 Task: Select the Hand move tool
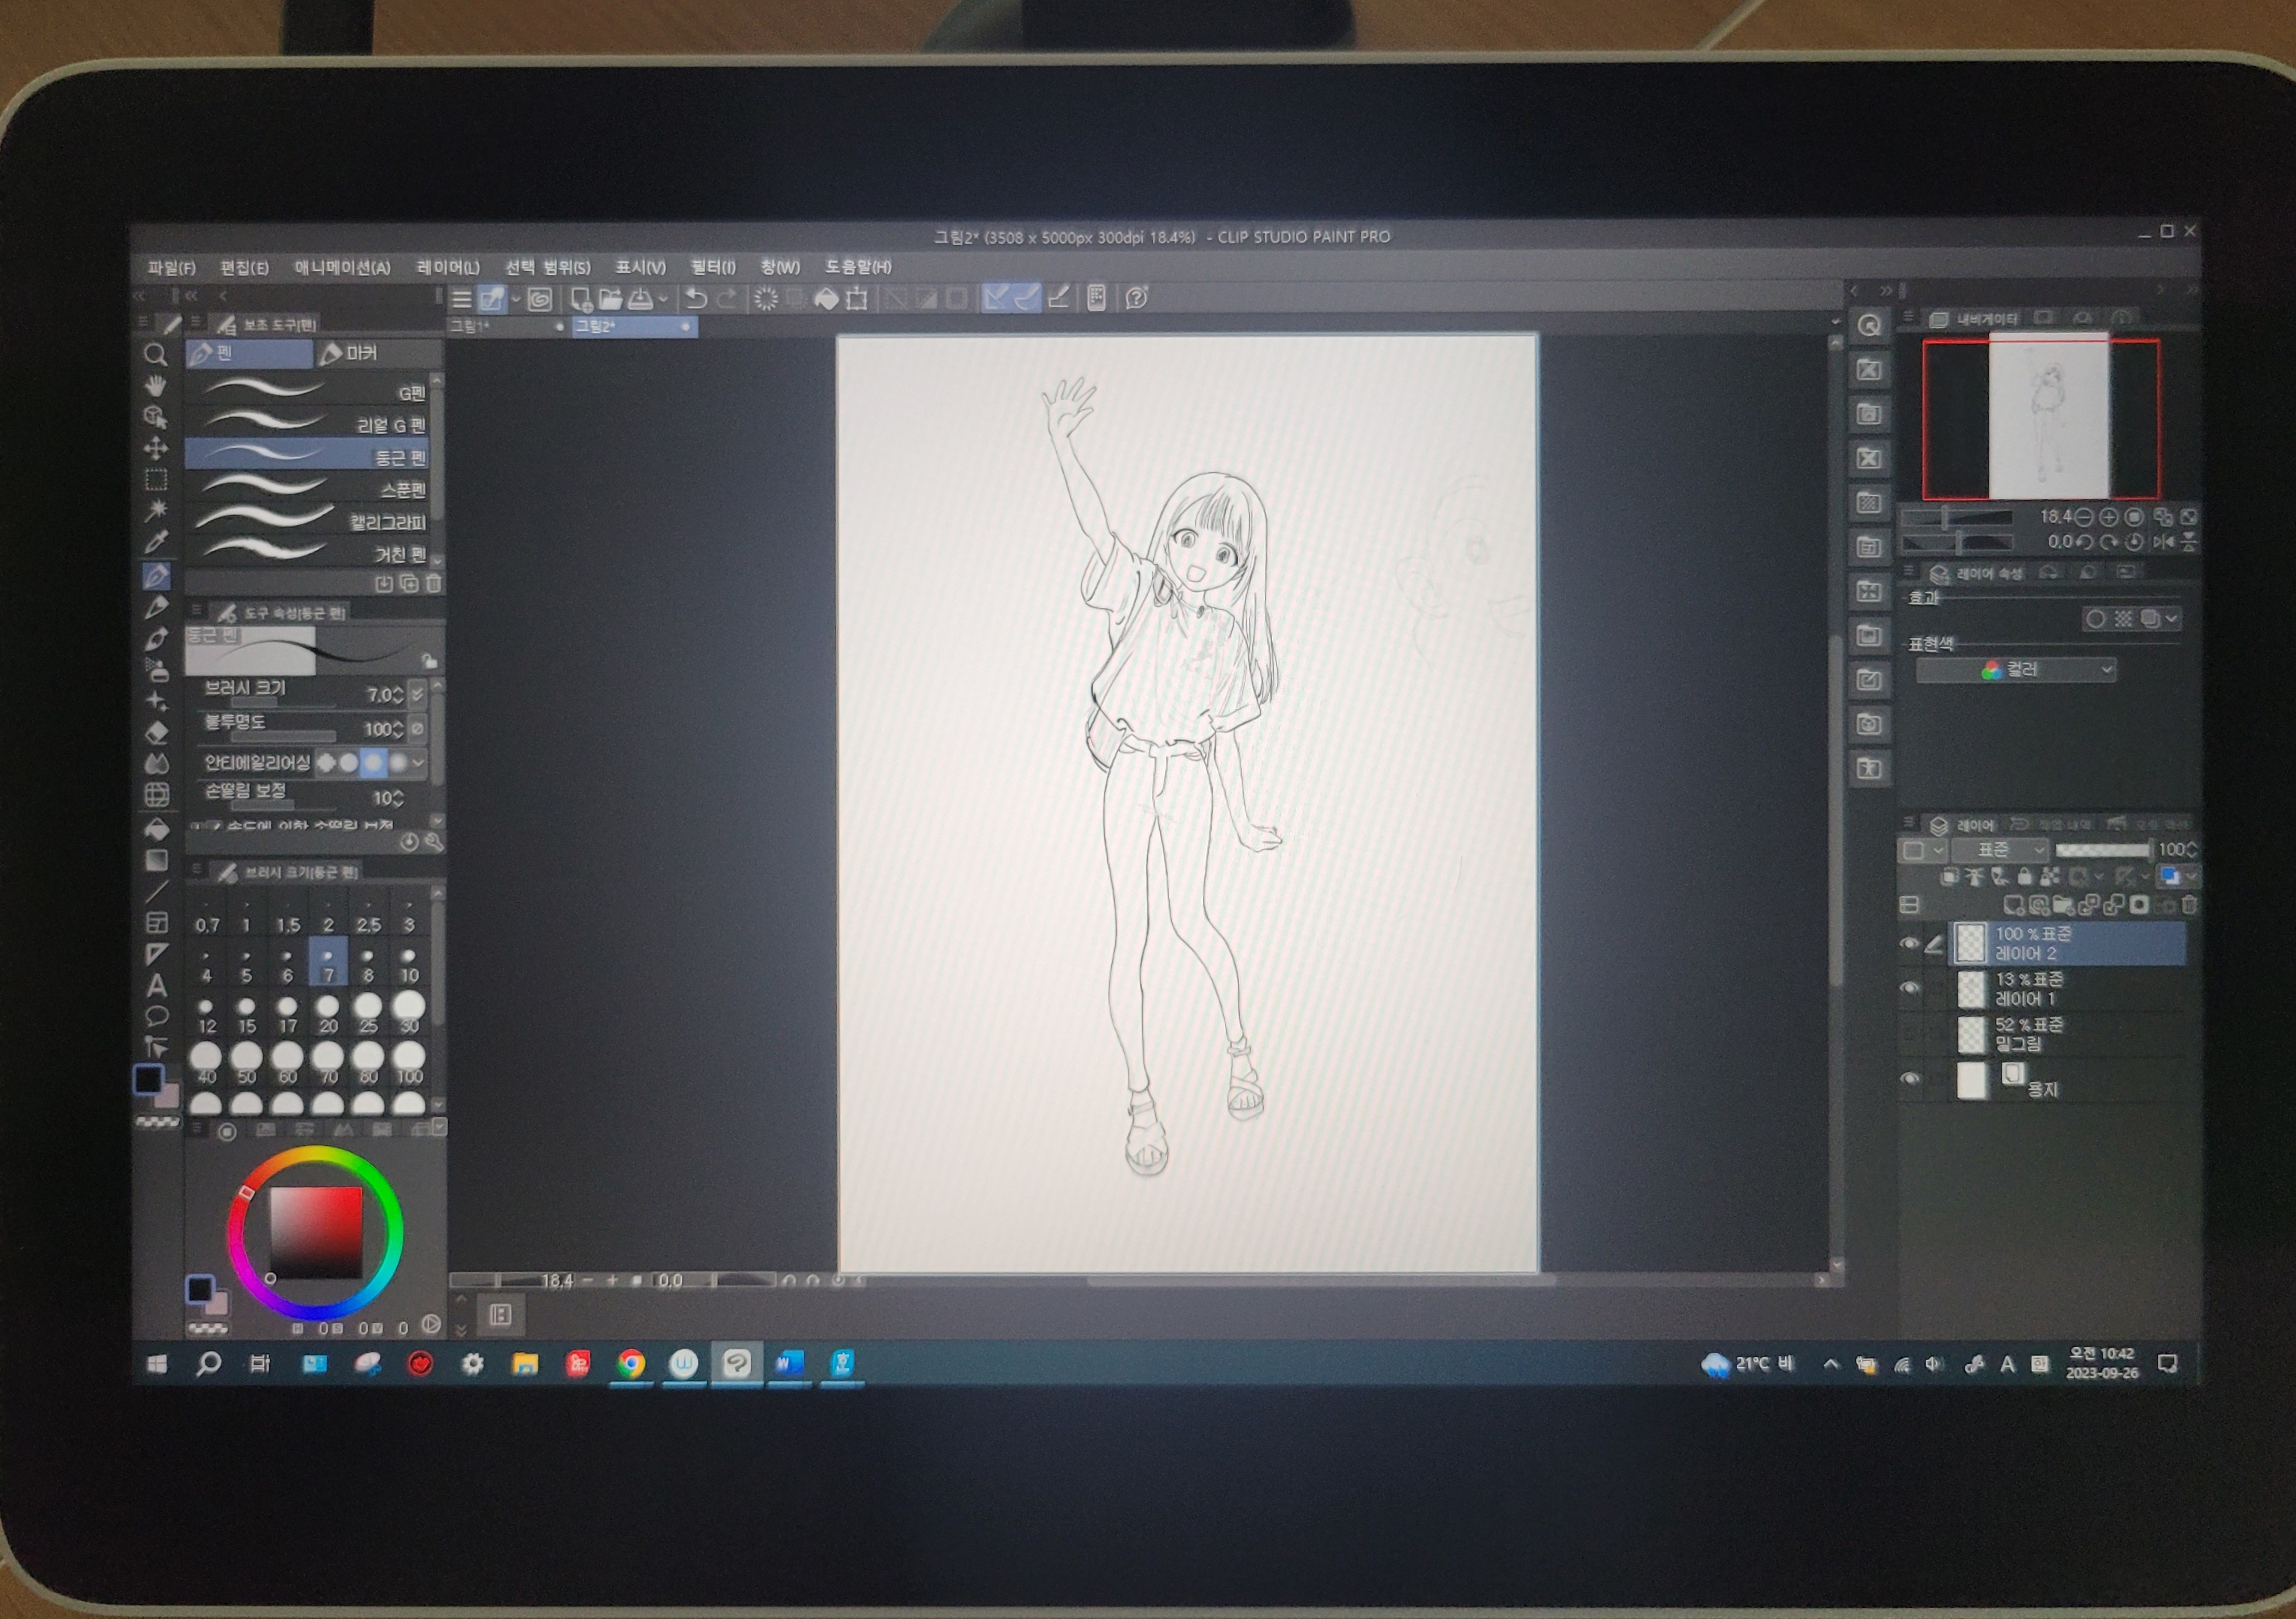pyautogui.click(x=155, y=386)
